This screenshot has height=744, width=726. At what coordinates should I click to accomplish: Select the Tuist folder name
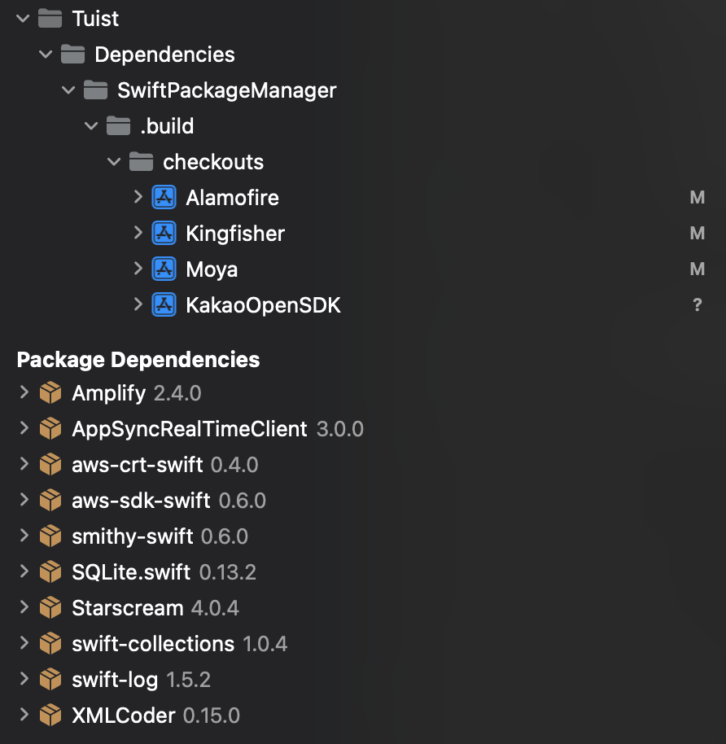tap(95, 19)
